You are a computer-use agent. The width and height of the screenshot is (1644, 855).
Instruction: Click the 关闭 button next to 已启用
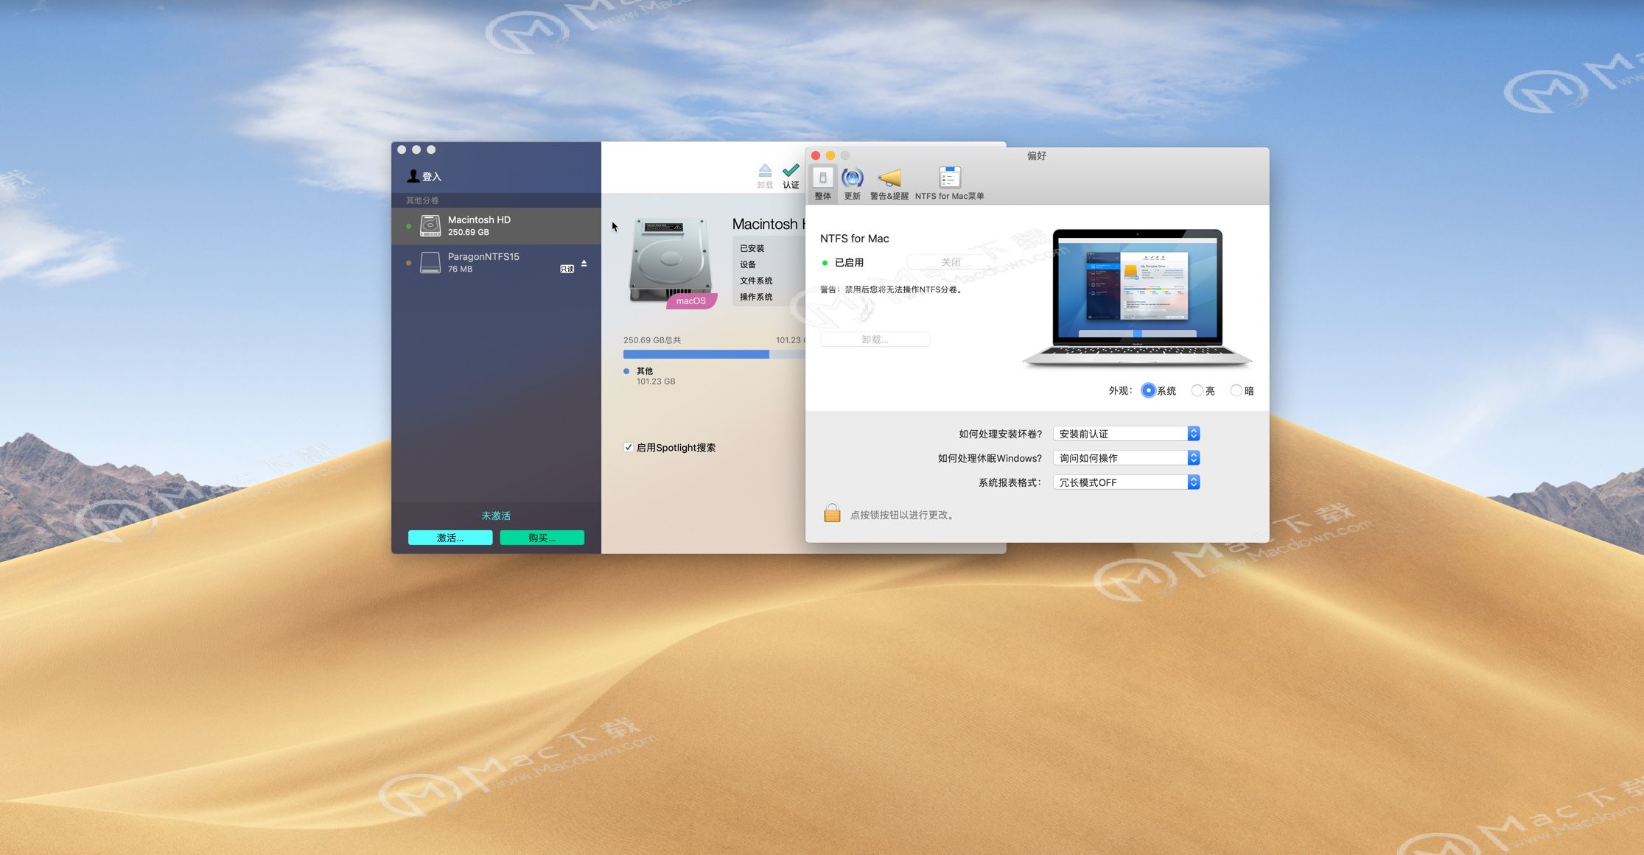[x=951, y=262]
